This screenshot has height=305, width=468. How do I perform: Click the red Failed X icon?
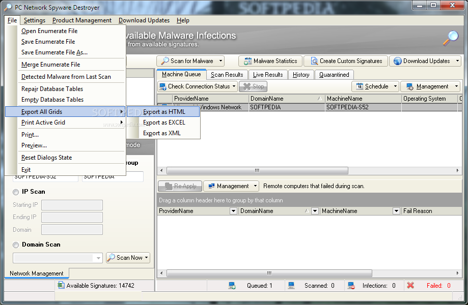pos(410,285)
